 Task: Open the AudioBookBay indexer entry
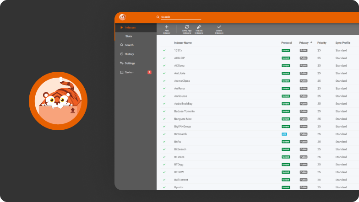(183, 104)
